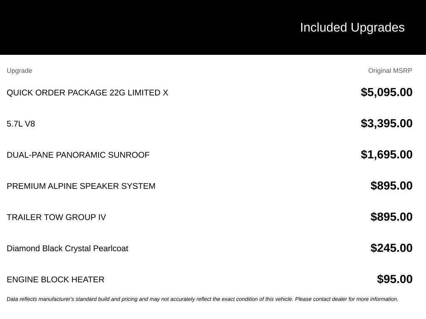Click Quick Order Package 22G Limited X
The width and height of the screenshot is (426, 319).
coord(87,93)
